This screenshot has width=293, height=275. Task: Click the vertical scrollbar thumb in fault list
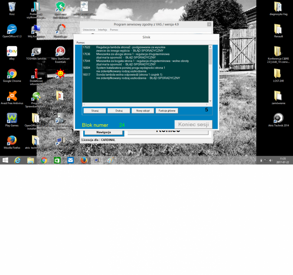210,57
